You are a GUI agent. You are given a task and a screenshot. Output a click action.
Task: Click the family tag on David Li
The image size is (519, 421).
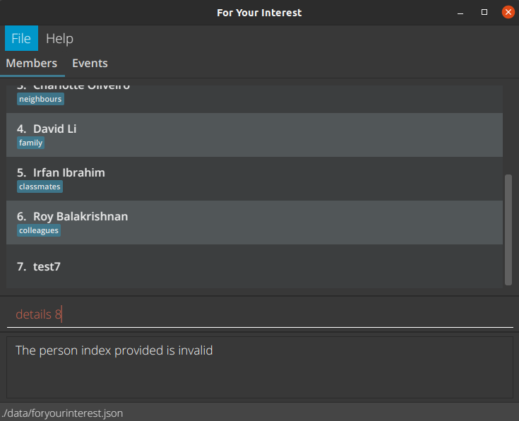click(31, 143)
